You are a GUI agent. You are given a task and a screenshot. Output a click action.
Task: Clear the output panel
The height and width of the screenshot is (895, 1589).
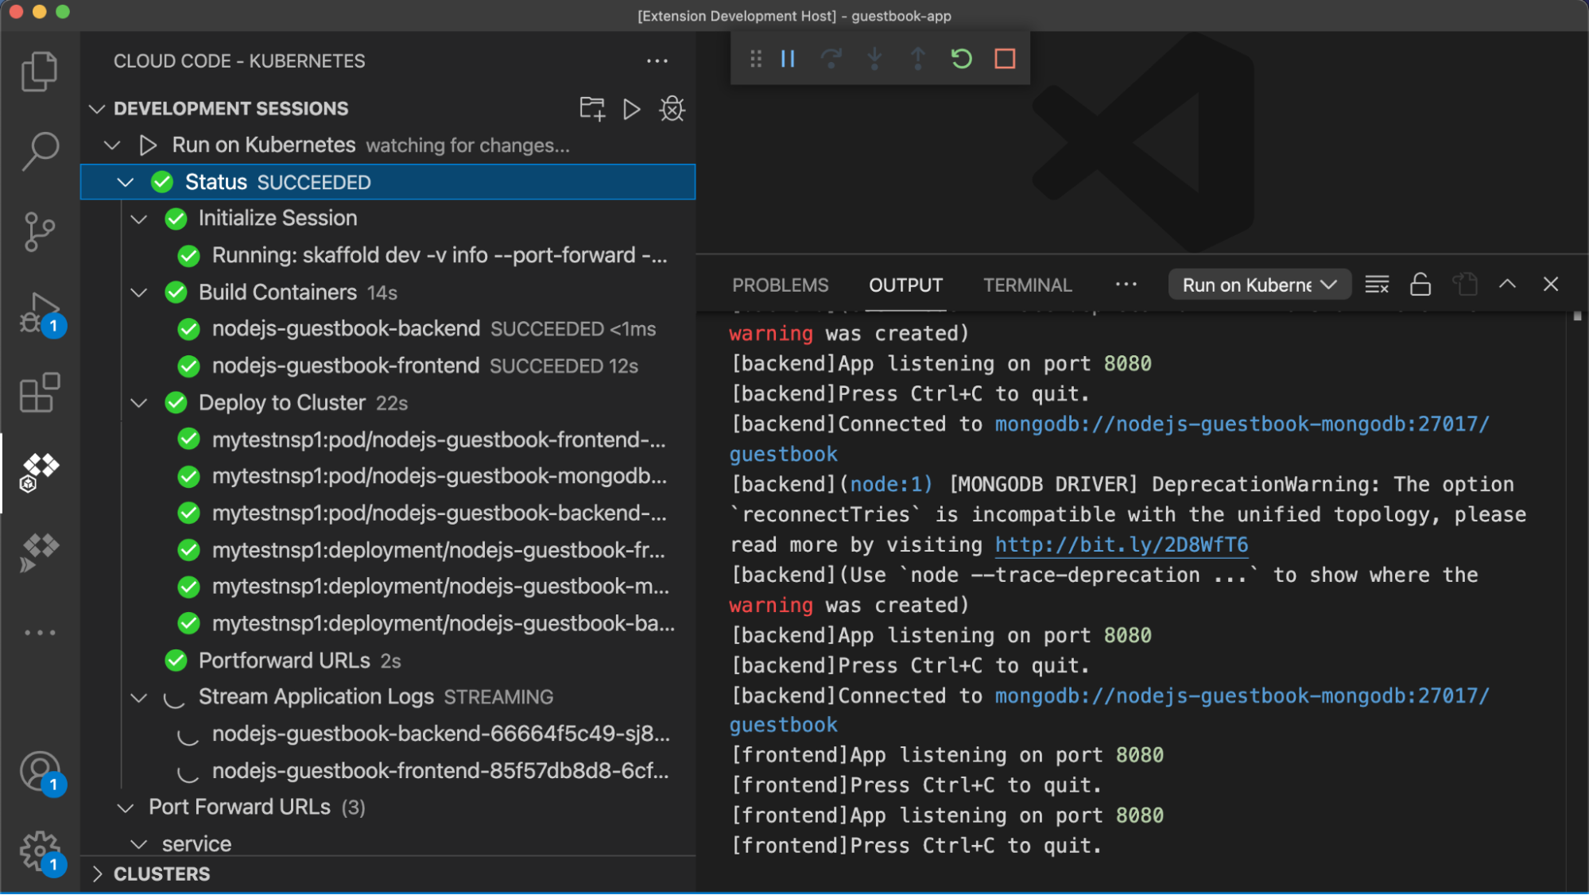point(1377,285)
